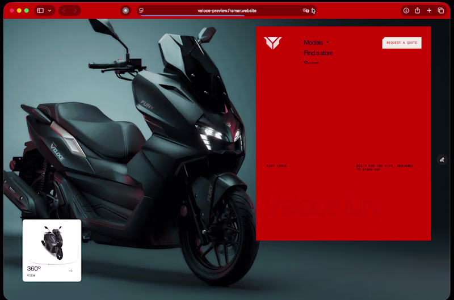Click the green full-screen window button

27,11
